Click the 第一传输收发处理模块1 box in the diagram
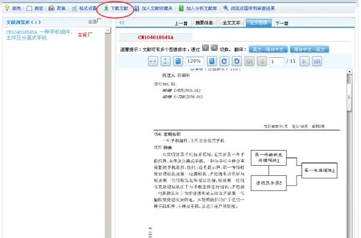The width and height of the screenshot is (361, 238). coord(268,158)
